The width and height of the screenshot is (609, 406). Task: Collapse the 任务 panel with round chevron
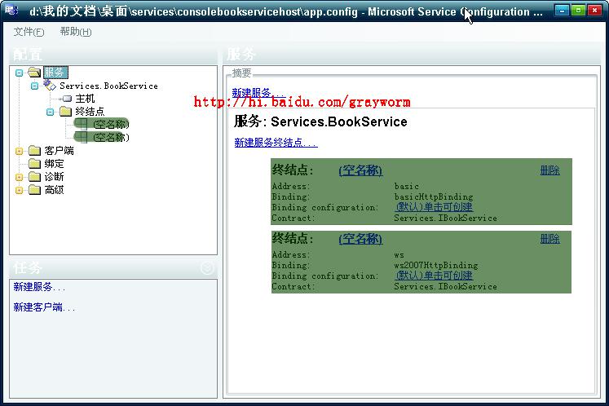coord(207,267)
